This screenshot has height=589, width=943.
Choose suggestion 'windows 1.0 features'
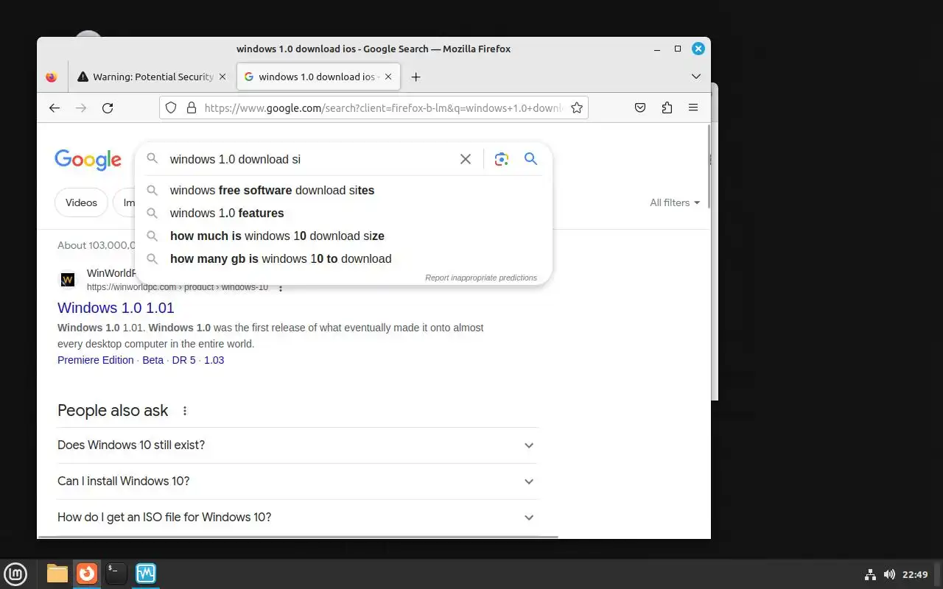(x=343, y=214)
